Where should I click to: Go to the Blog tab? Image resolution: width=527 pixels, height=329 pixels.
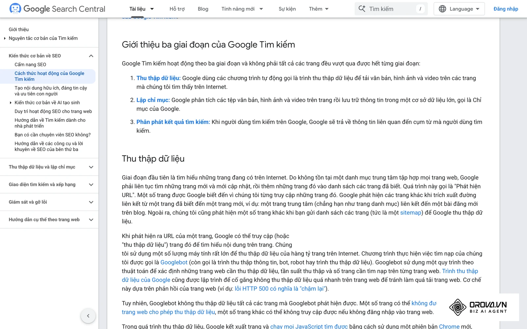coord(203,9)
